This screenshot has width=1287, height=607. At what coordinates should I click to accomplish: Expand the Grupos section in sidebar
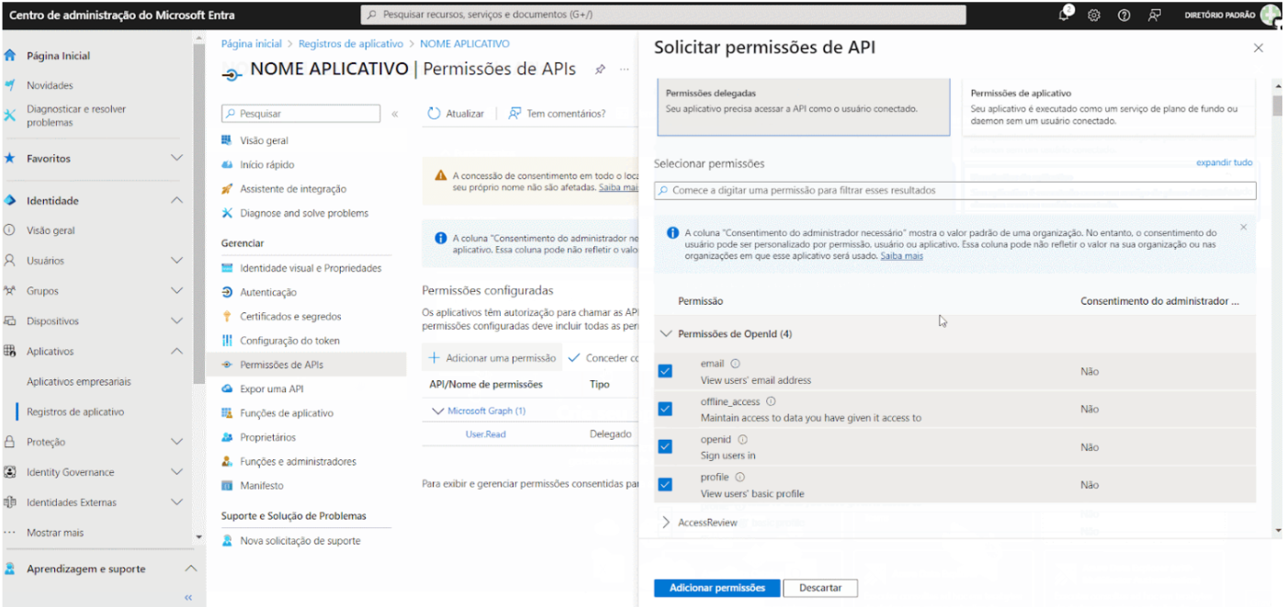click(177, 291)
